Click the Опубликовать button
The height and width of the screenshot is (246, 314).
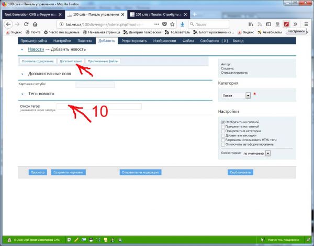pos(240,172)
